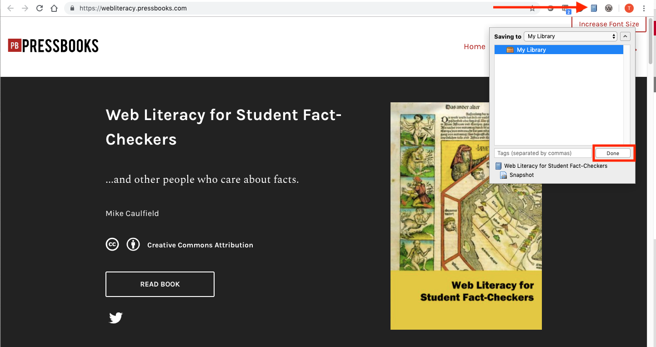Collapse the library list with chevron button

click(625, 36)
